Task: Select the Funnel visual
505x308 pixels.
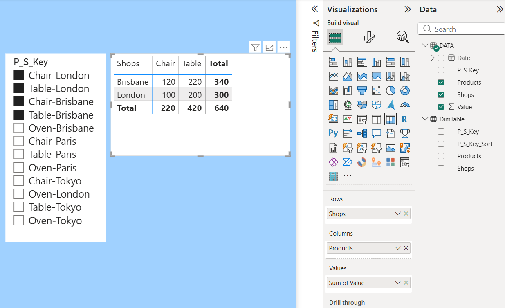Action: click(x=362, y=91)
